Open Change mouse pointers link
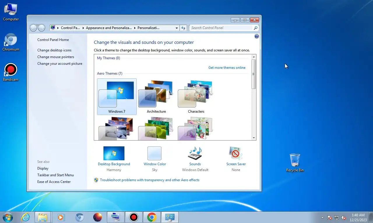This screenshot has width=373, height=223. pyautogui.click(x=56, y=57)
